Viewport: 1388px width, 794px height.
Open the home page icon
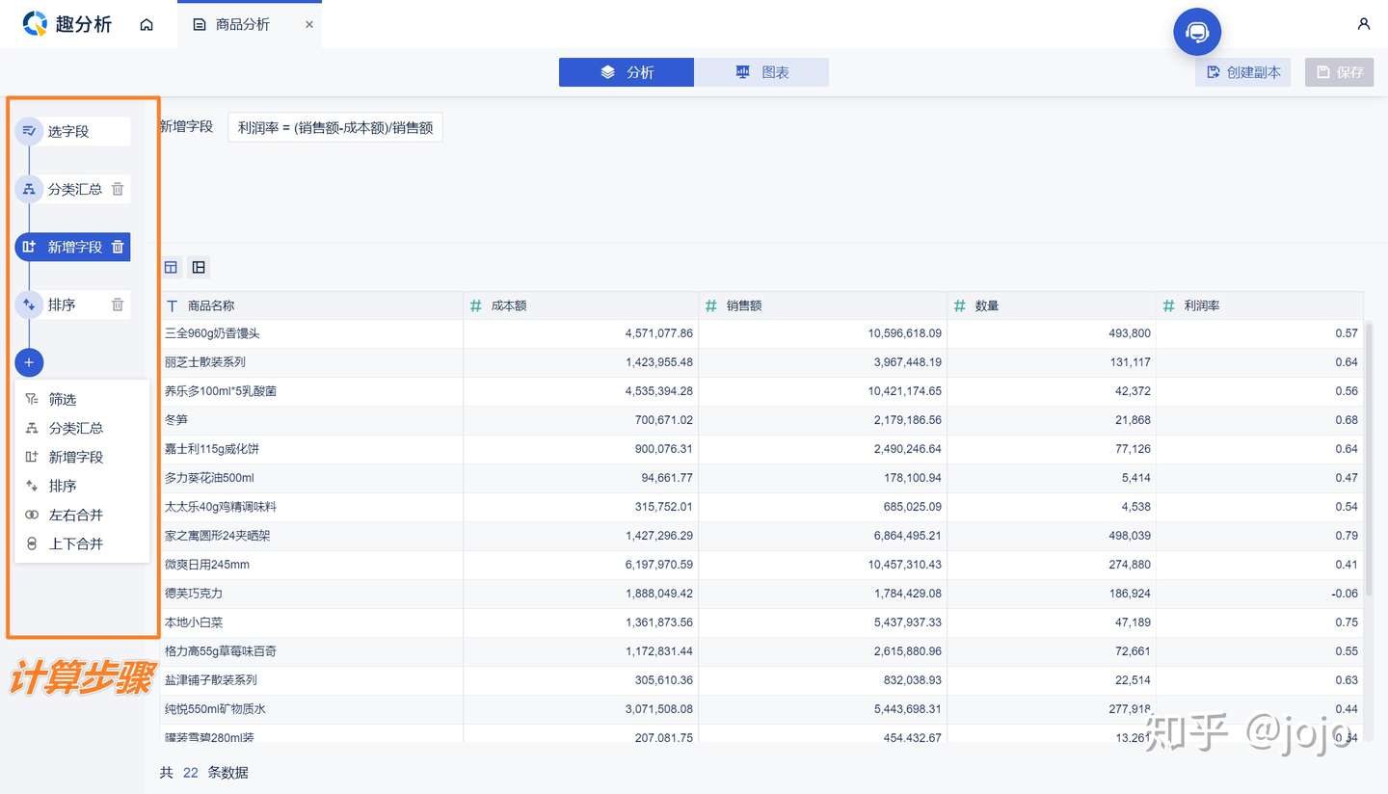click(147, 24)
